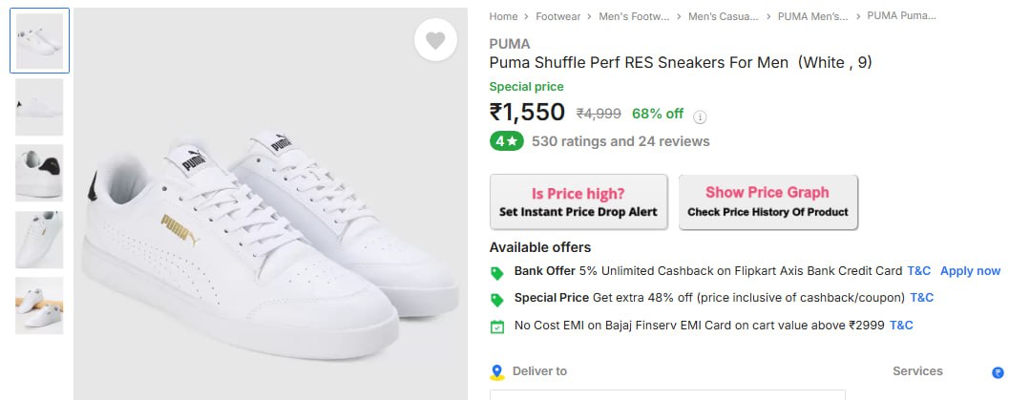The image size is (1009, 400).
Task: Go to the Footwear breadcrumb category
Action: point(557,16)
